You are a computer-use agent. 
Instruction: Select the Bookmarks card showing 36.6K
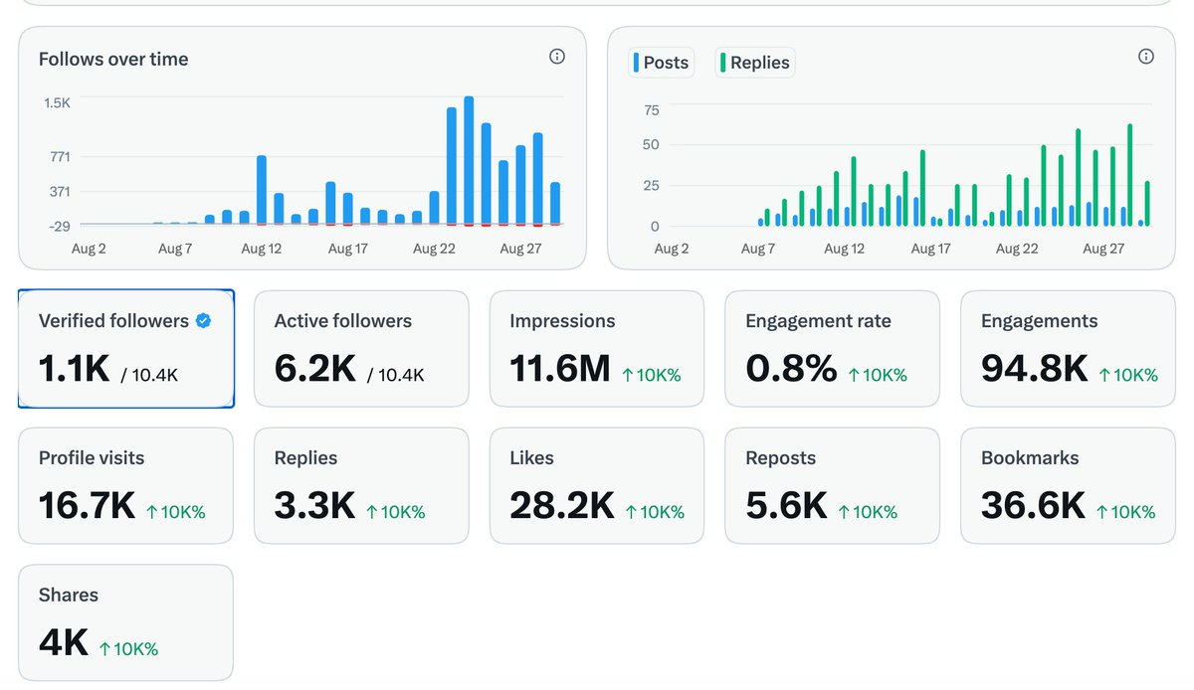(1068, 486)
